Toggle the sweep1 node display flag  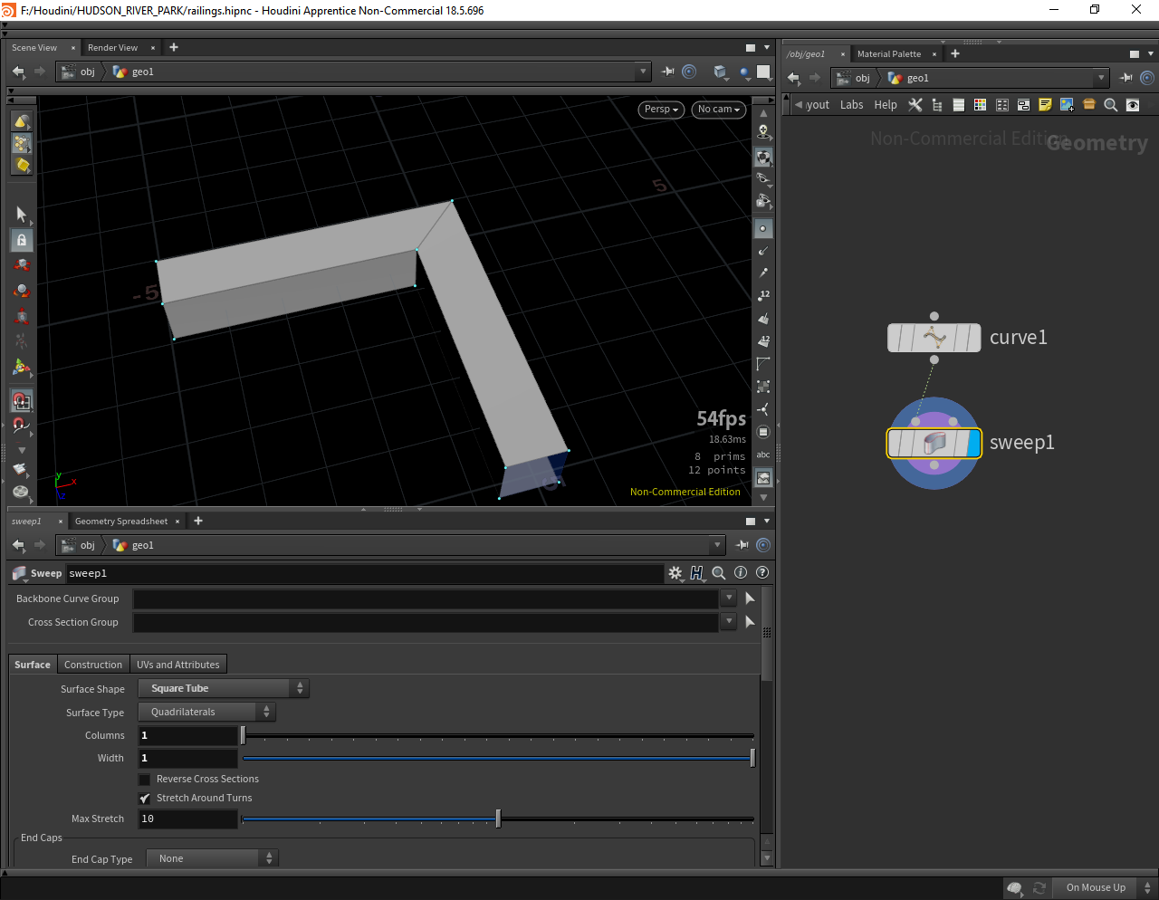click(973, 444)
